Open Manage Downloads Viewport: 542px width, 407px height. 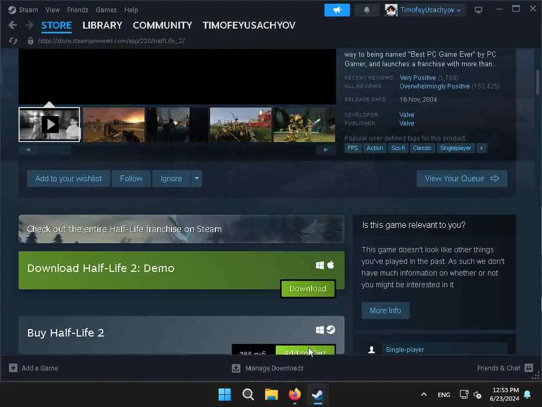coord(268,368)
